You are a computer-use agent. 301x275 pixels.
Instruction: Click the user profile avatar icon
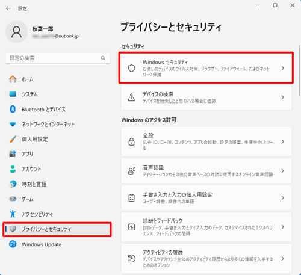(16, 32)
